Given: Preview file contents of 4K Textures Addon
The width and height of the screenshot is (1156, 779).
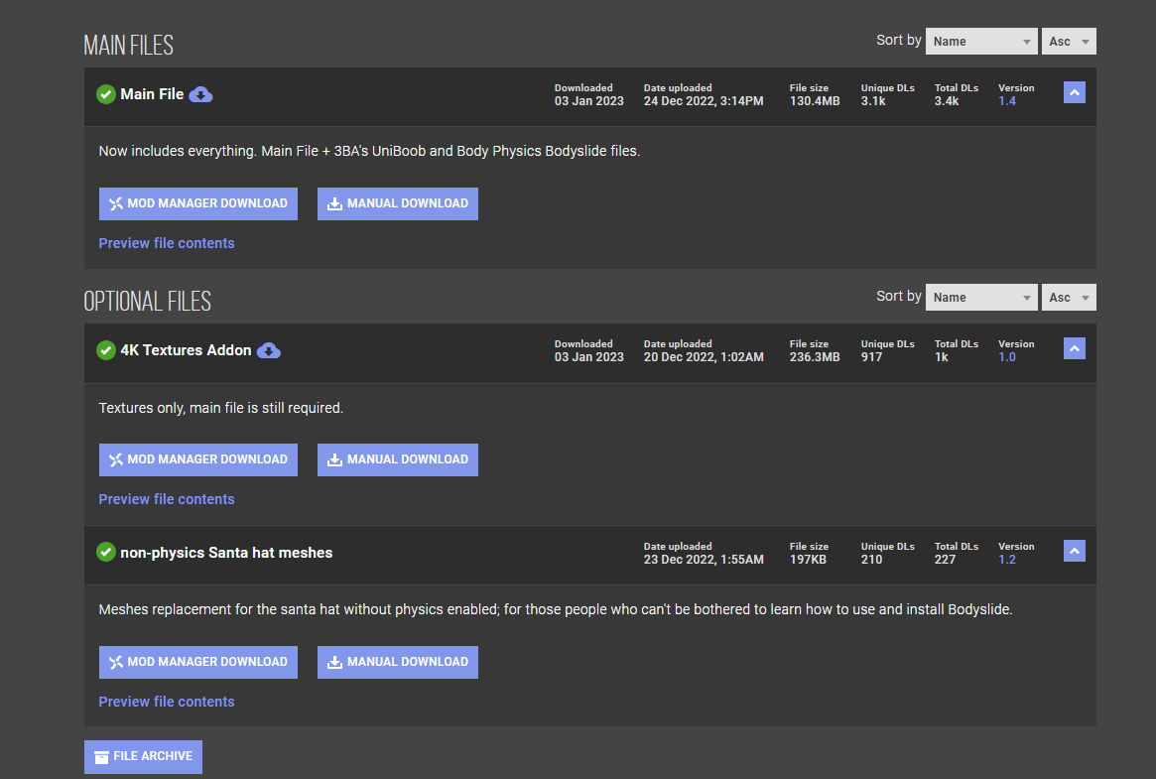Looking at the screenshot, I should pyautogui.click(x=167, y=499).
